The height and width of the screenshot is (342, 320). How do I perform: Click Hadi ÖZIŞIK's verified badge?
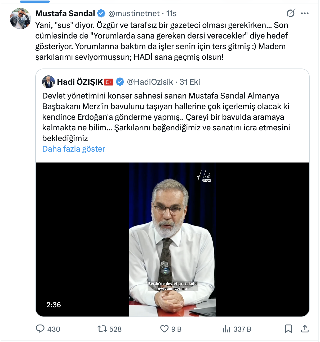pyautogui.click(x=120, y=82)
